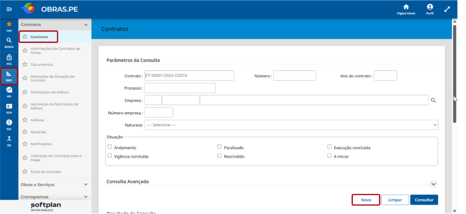Open SEG padlock module icon
Image resolution: width=466 pixels, height=214 pixels.
(x=9, y=57)
